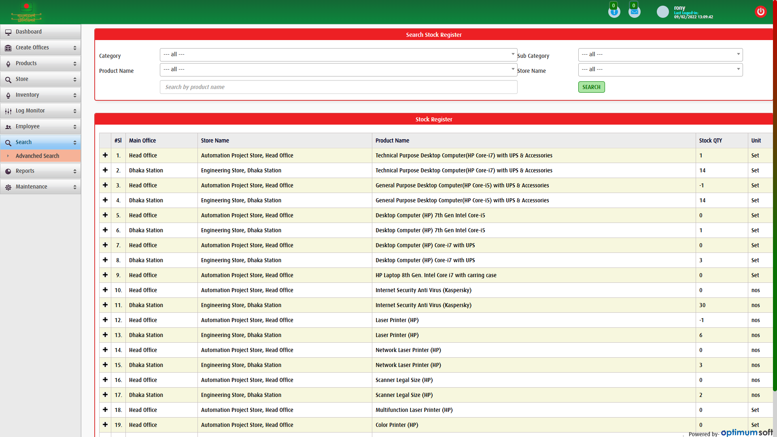Screen dimensions: 777x437
Task: Expand row 12 Laser Printer plus icon
Action: tap(105, 320)
